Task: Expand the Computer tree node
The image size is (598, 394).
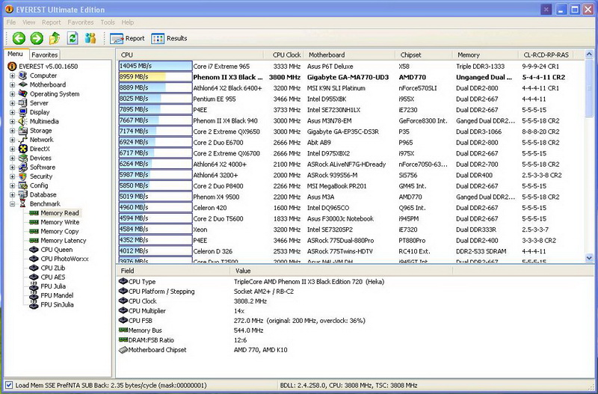Action: click(12, 76)
